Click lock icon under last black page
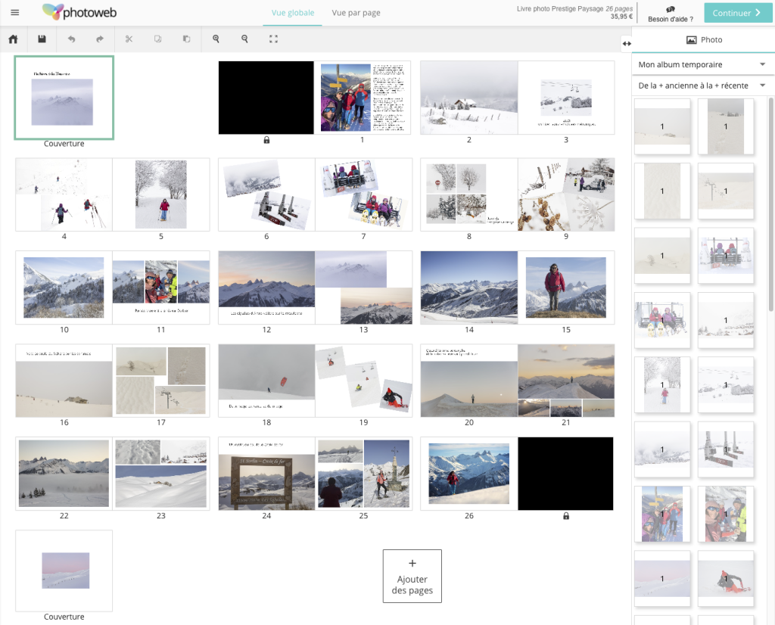Image resolution: width=775 pixels, height=625 pixels. [566, 516]
